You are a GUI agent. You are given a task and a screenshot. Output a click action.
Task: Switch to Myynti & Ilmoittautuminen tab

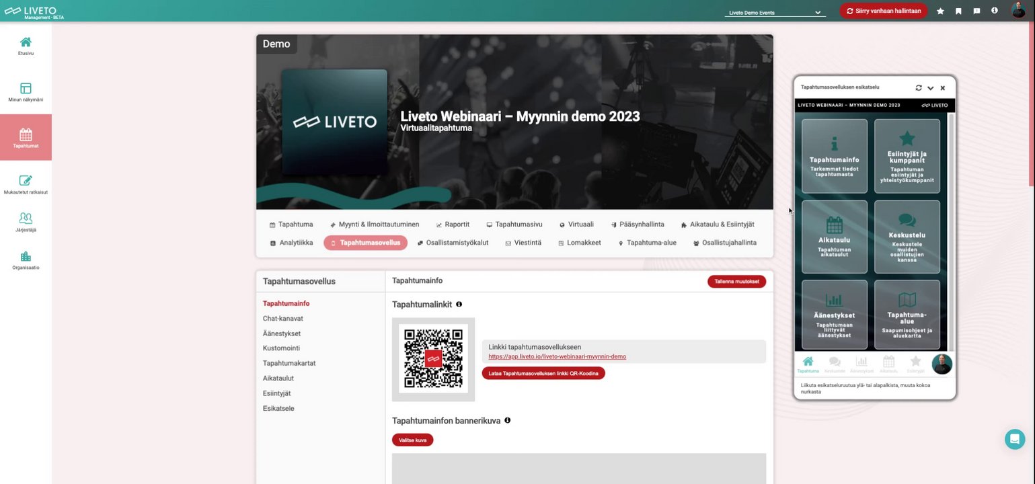tap(375, 225)
